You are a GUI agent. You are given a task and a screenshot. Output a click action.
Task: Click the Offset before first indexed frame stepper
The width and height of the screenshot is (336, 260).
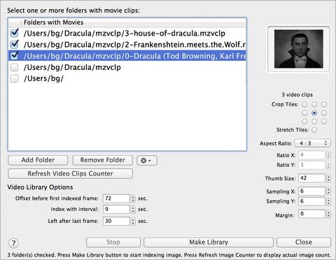coord(133,198)
